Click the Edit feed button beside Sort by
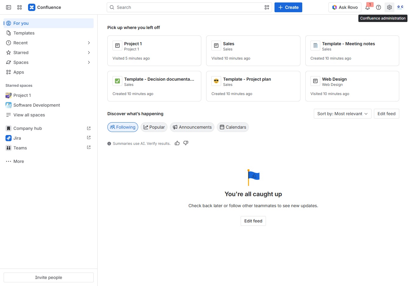 pos(386,114)
